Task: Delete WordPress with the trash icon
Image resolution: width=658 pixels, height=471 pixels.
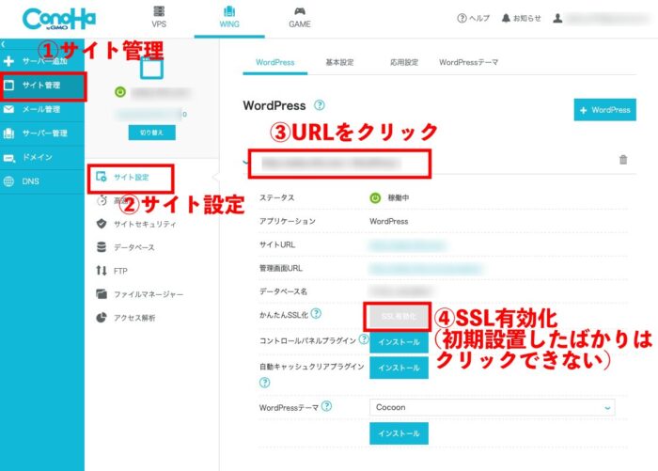Action: point(623,160)
